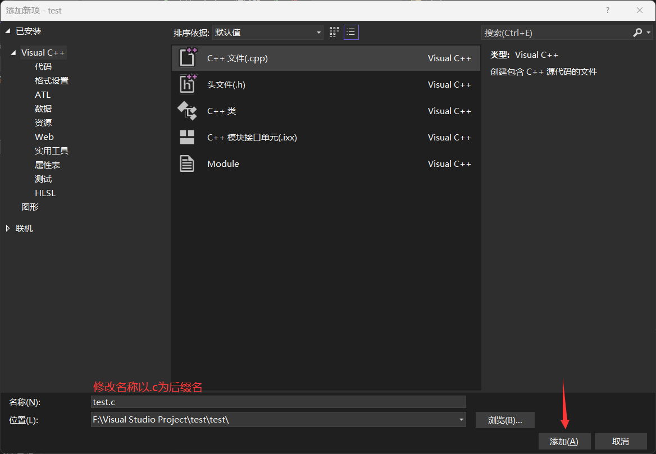Click the C++ class template icon
This screenshot has height=454, width=656.
(187, 111)
